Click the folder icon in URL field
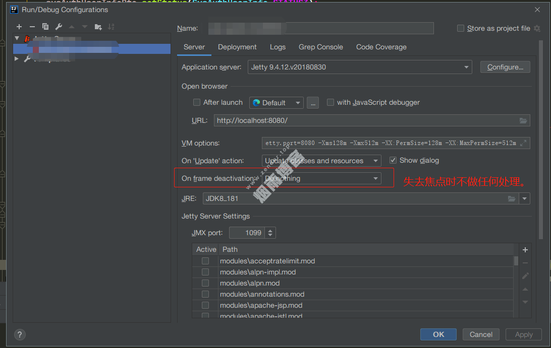Viewport: 551px width, 348px height. tap(523, 120)
